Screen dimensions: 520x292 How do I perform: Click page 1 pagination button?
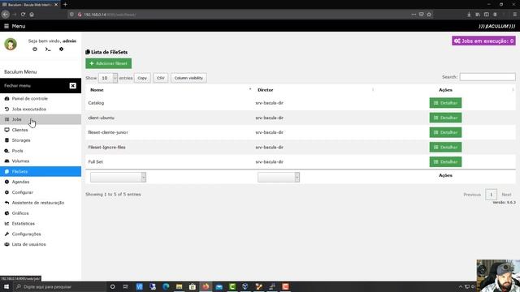click(491, 195)
